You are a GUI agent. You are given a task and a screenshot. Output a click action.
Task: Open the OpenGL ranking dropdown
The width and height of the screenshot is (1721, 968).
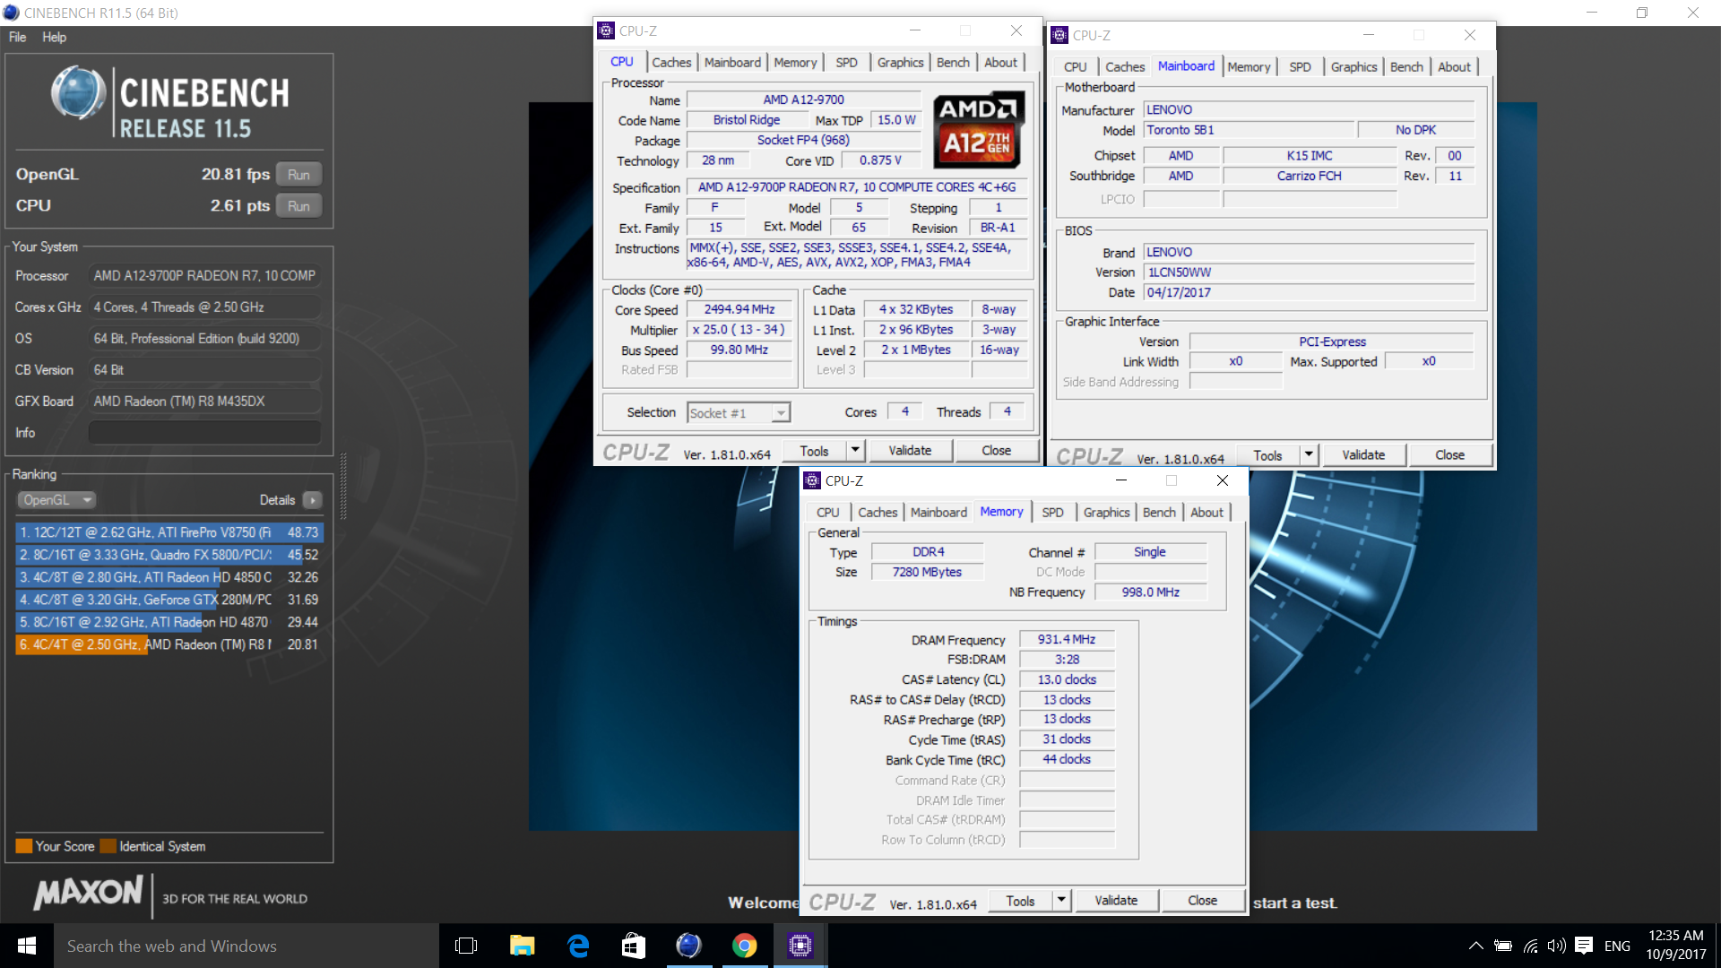pos(56,500)
